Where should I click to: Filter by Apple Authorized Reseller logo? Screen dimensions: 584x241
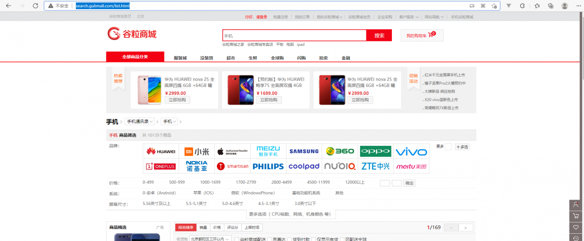232,151
